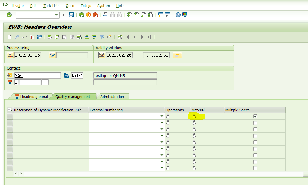Screen dimensions: 308x185
Task: Check Multiple Specs in the sixth row
Action: [255, 149]
